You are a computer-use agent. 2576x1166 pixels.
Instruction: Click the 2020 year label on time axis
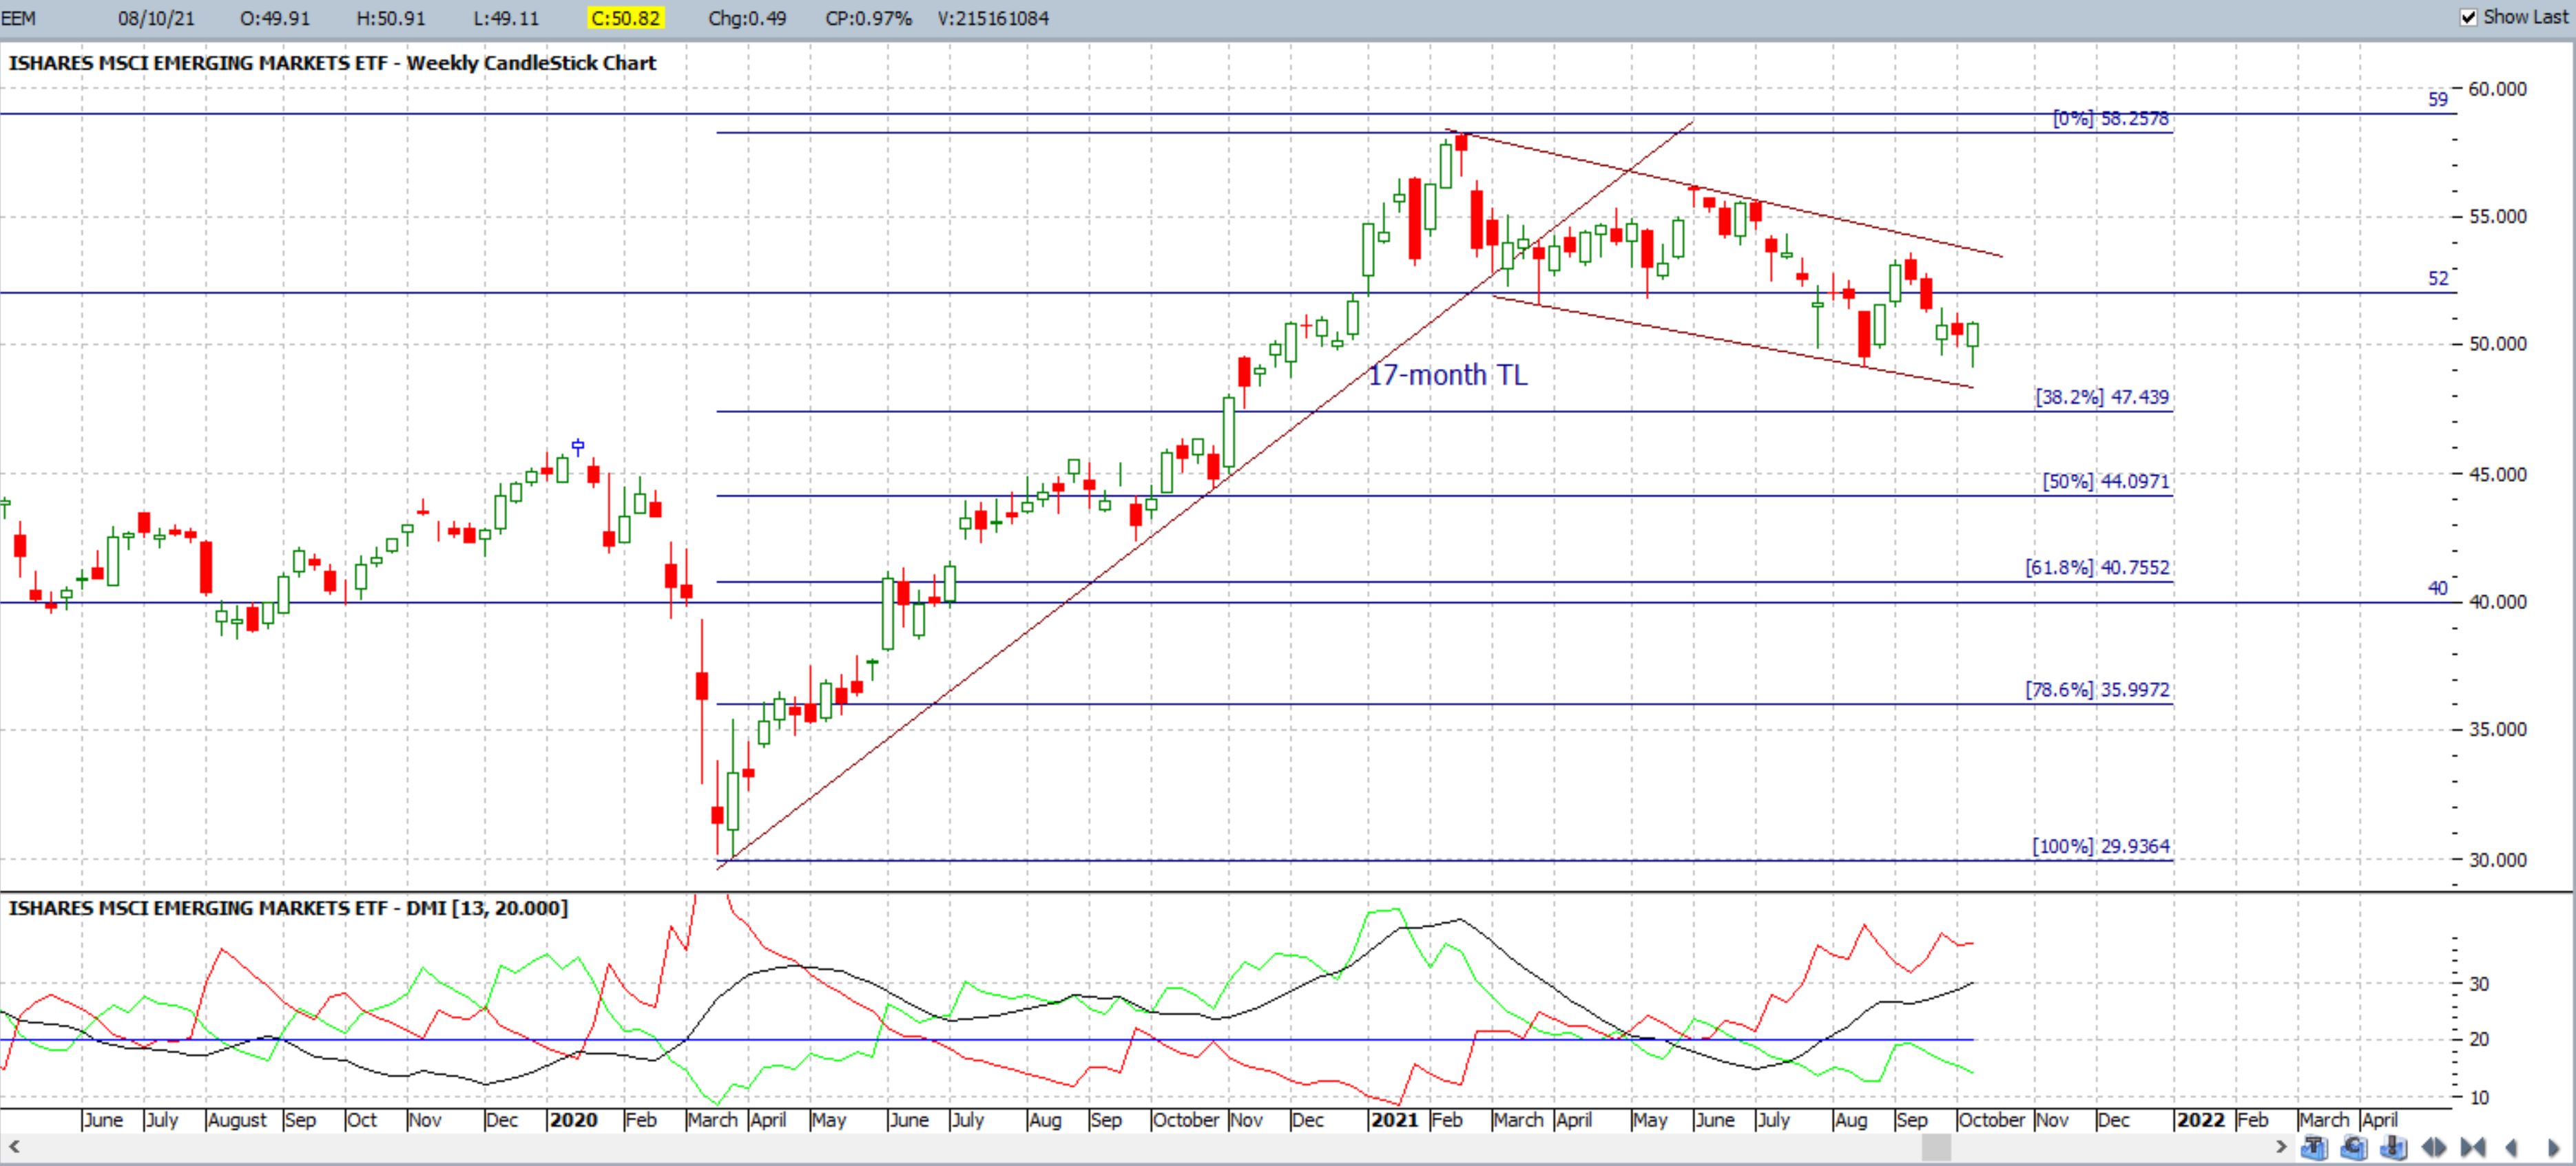click(x=573, y=1120)
